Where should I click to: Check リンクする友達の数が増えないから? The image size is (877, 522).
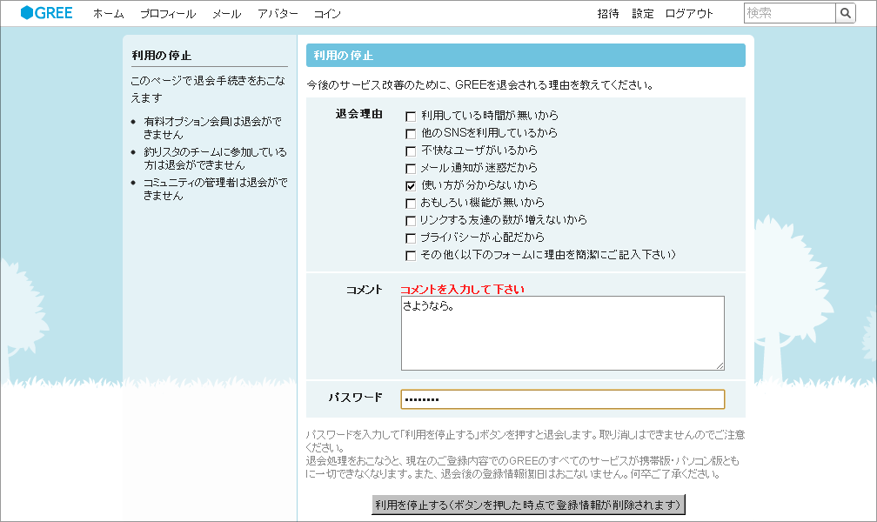[x=411, y=220]
